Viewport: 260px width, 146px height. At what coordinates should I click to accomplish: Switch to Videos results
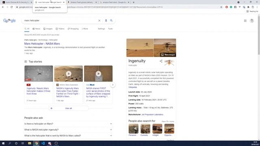[x=60, y=29]
